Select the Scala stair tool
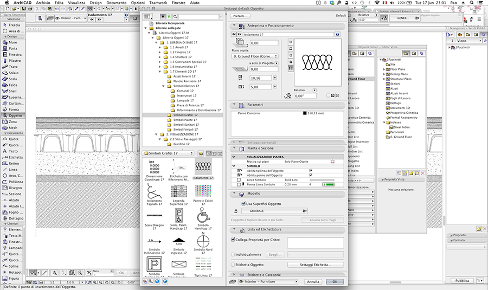The image size is (488, 290). pos(13,79)
